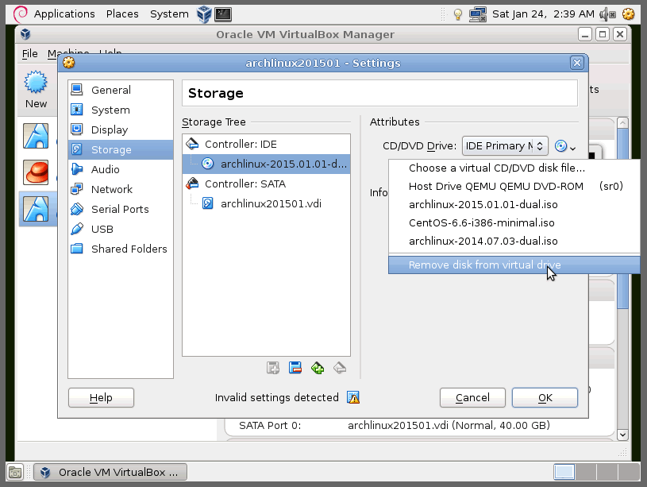Open the Places menu in top panel
The image size is (647, 487).
pyautogui.click(x=122, y=14)
